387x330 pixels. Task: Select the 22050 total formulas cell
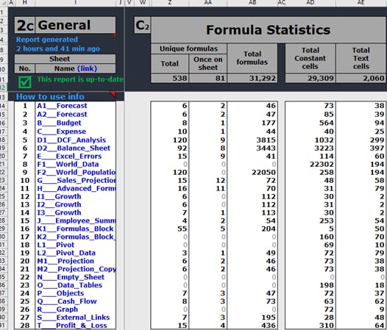point(252,172)
